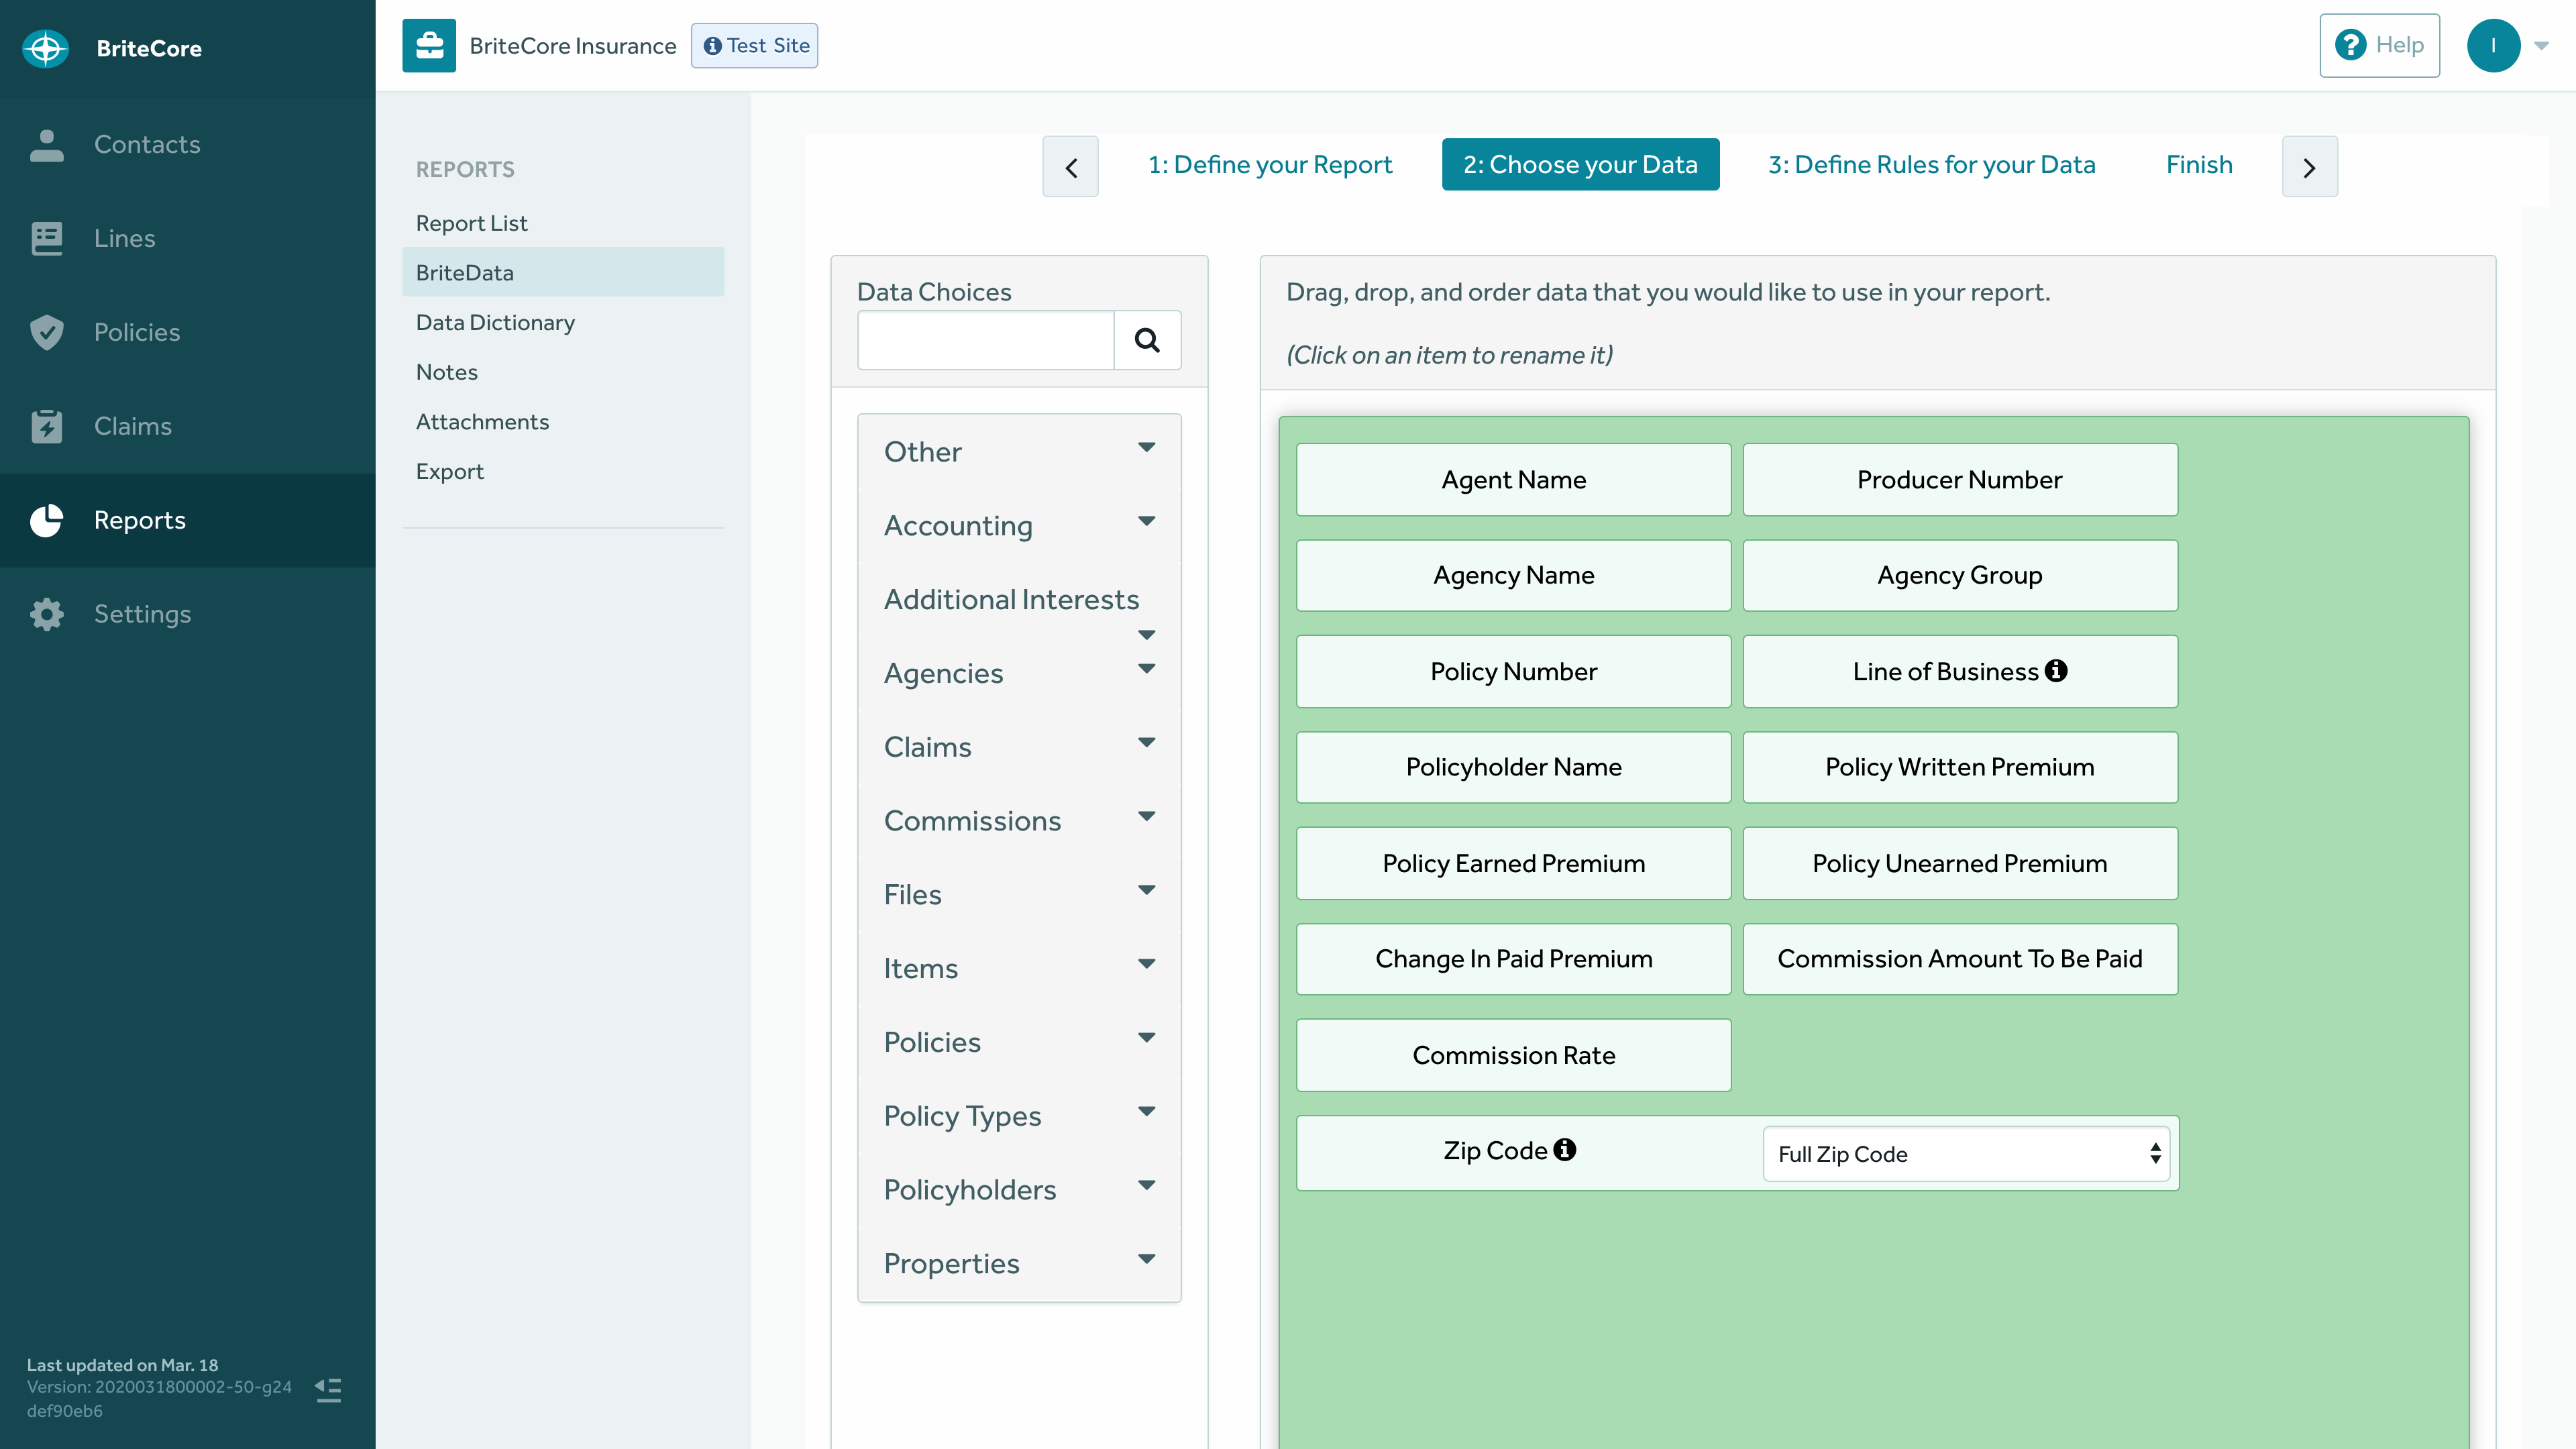The width and height of the screenshot is (2576, 1449).
Task: Jump to the Finish step
Action: pos(2199,165)
